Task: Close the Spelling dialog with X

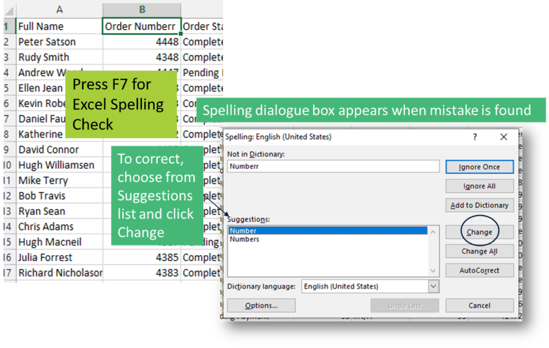Action: pos(503,137)
